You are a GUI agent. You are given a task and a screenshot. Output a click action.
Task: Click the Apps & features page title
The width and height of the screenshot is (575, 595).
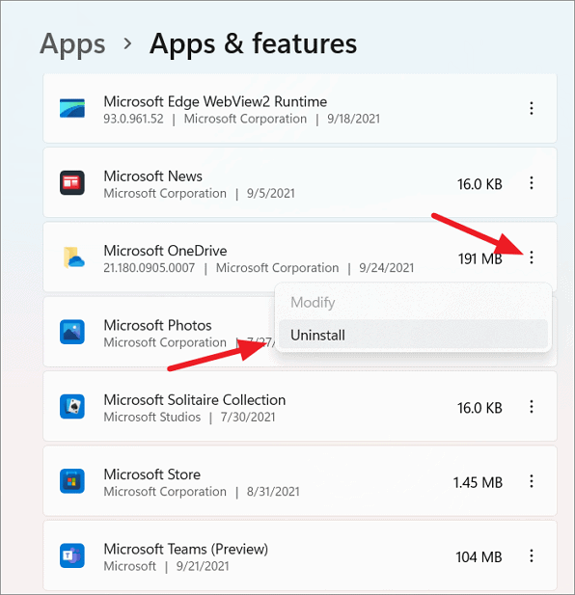click(253, 44)
